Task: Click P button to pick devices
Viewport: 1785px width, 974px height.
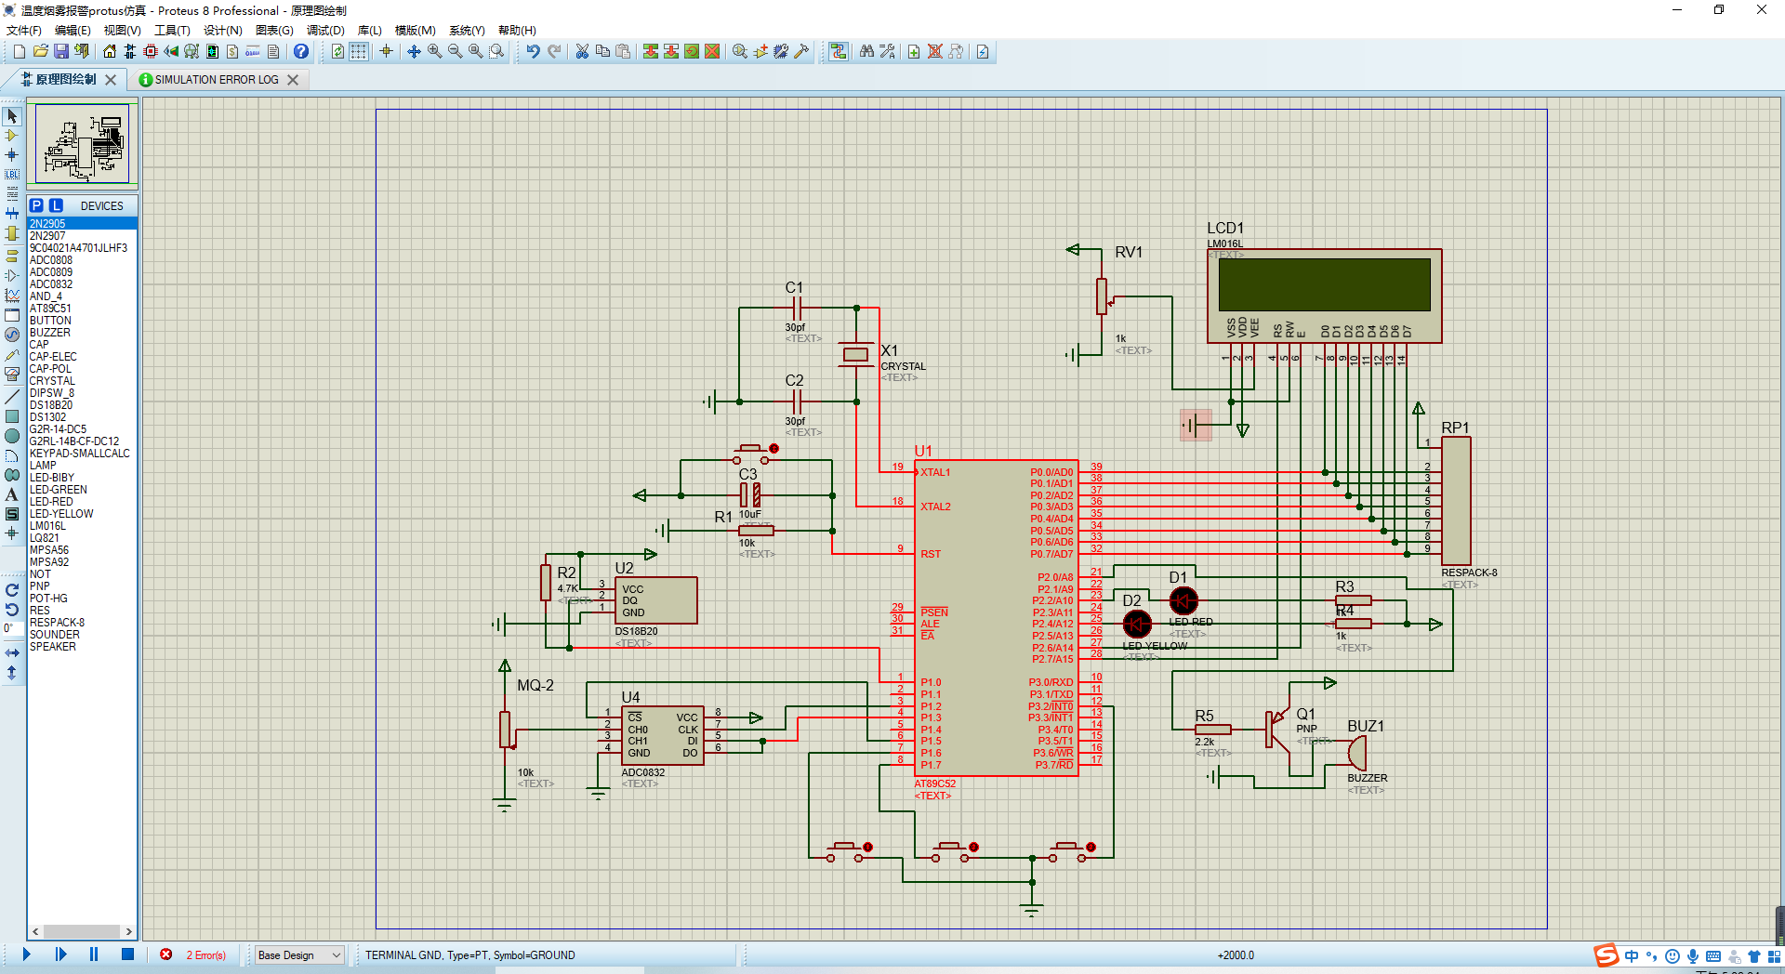Action: coord(36,205)
